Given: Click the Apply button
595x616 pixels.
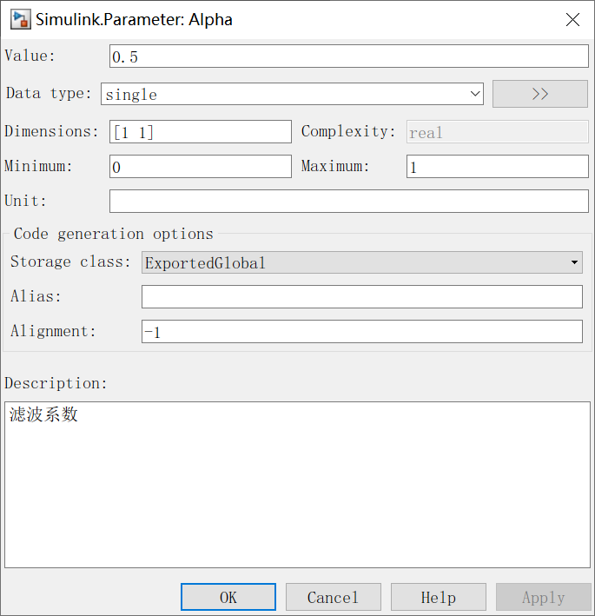Looking at the screenshot, I should coord(543,597).
